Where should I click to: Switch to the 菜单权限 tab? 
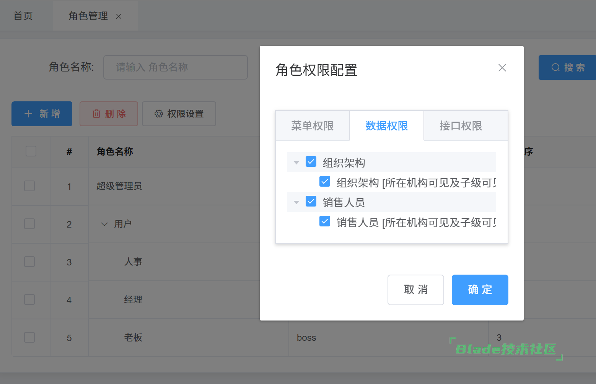click(x=312, y=126)
